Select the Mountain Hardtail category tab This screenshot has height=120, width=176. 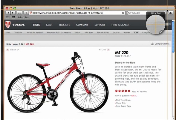(x=35, y=33)
